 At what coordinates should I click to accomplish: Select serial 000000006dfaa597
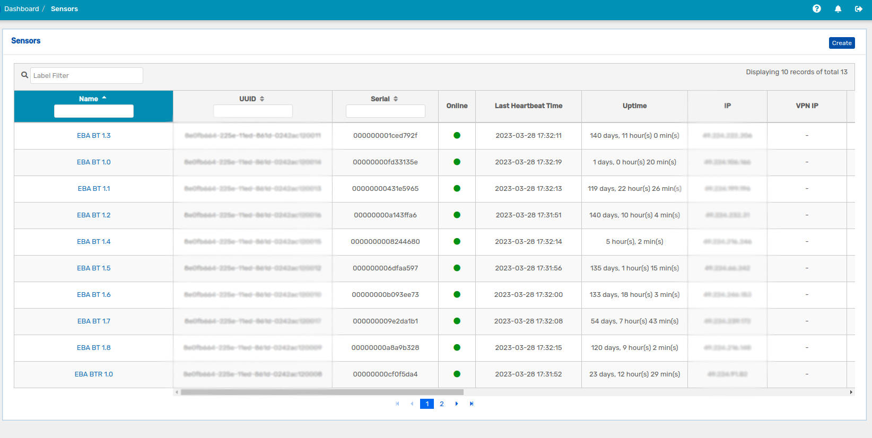(386, 268)
